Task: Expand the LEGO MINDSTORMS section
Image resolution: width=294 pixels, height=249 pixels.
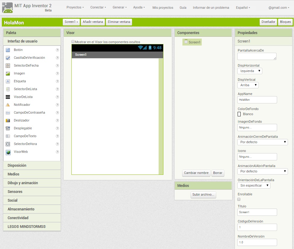Action: click(x=32, y=226)
